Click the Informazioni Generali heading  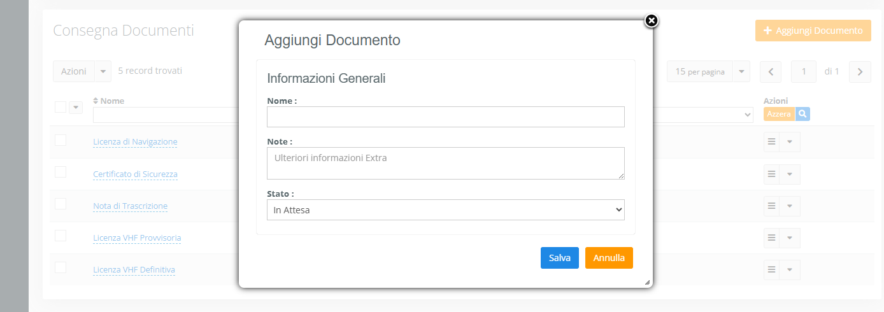tap(326, 78)
